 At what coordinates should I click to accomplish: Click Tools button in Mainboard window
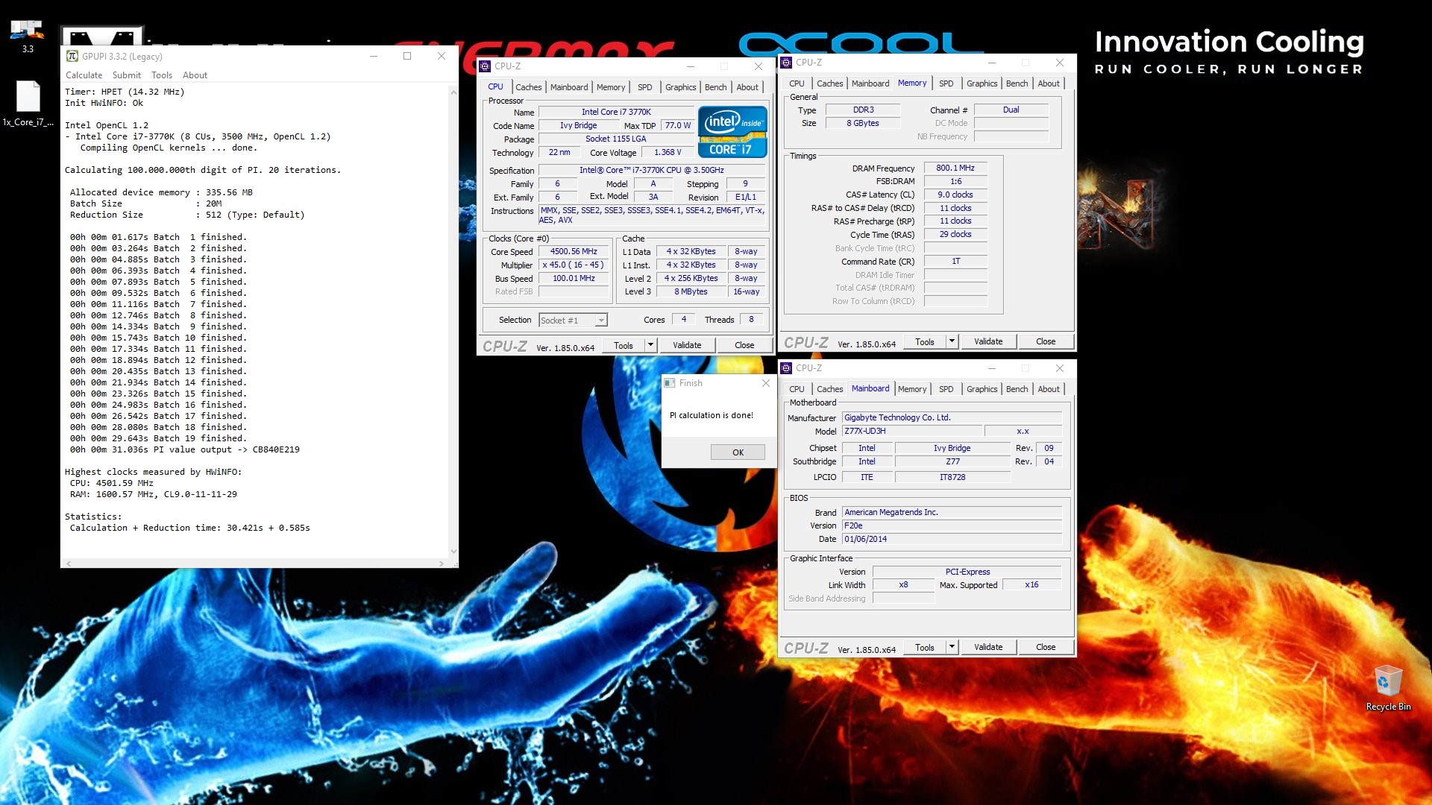click(x=925, y=647)
